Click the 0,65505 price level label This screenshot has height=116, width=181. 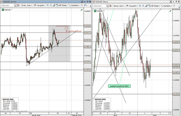87,26
